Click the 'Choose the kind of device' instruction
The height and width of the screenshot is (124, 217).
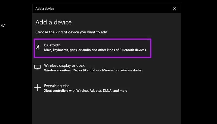click(72, 32)
